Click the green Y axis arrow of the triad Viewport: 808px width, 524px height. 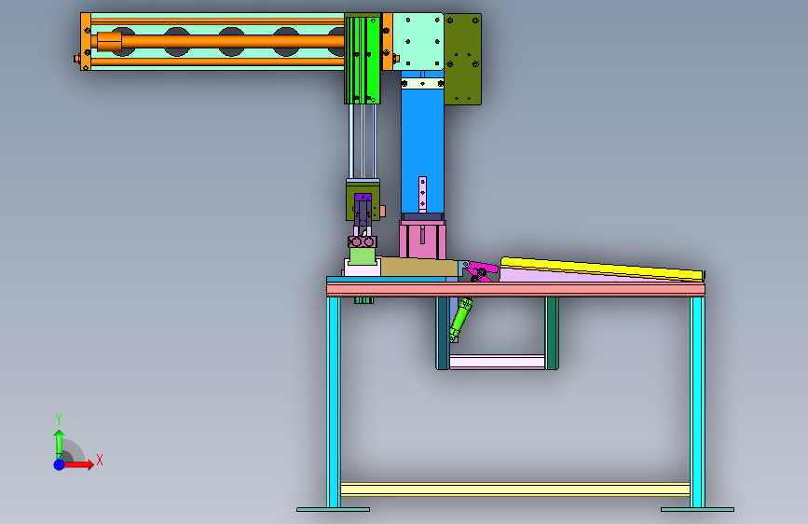(59, 443)
